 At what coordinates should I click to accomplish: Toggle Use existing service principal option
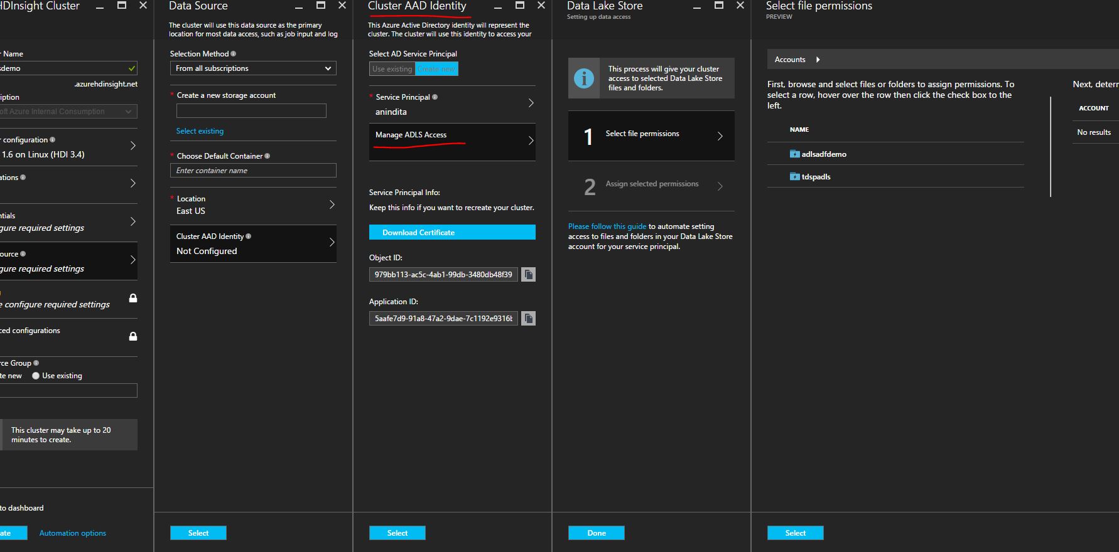tap(392, 69)
